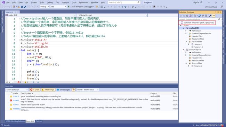Switch to XAML Binding Failures tab
226x127 pixels.
(x=15, y=121)
